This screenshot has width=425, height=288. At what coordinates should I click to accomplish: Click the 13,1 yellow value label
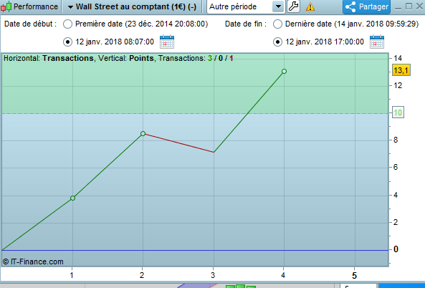401,70
